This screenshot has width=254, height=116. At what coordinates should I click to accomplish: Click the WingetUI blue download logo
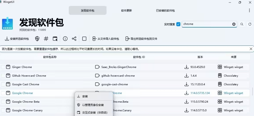[x=7, y=23]
